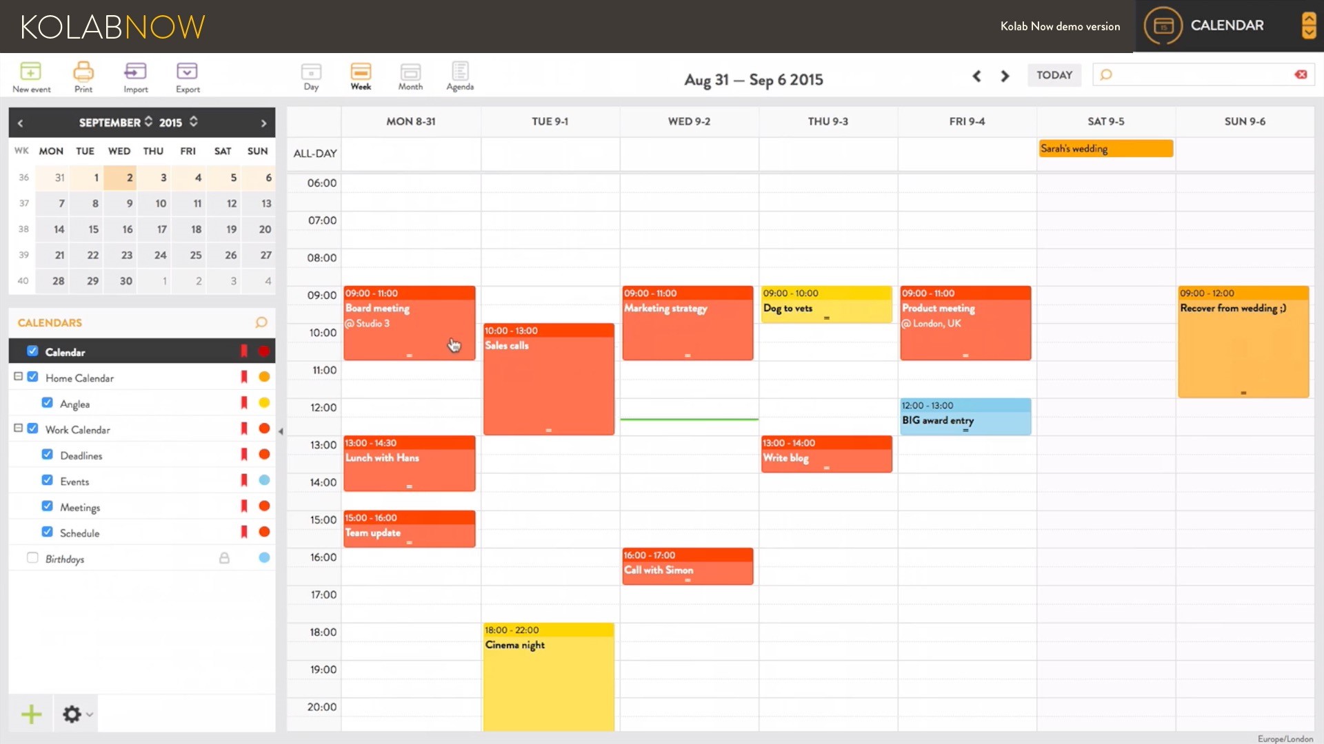The width and height of the screenshot is (1324, 744).
Task: Open the Import calendar tool
Action: [x=135, y=72]
